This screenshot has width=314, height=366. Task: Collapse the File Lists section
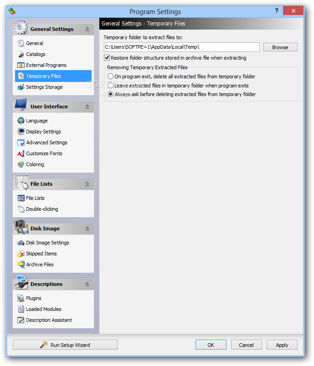87,184
